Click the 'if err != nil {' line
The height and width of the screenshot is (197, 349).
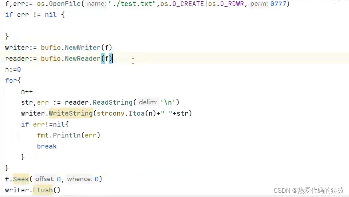pos(35,15)
